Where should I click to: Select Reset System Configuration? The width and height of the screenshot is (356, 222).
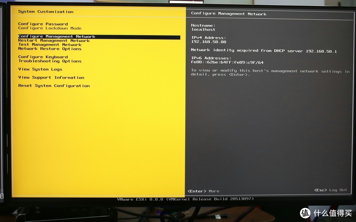click(54, 86)
